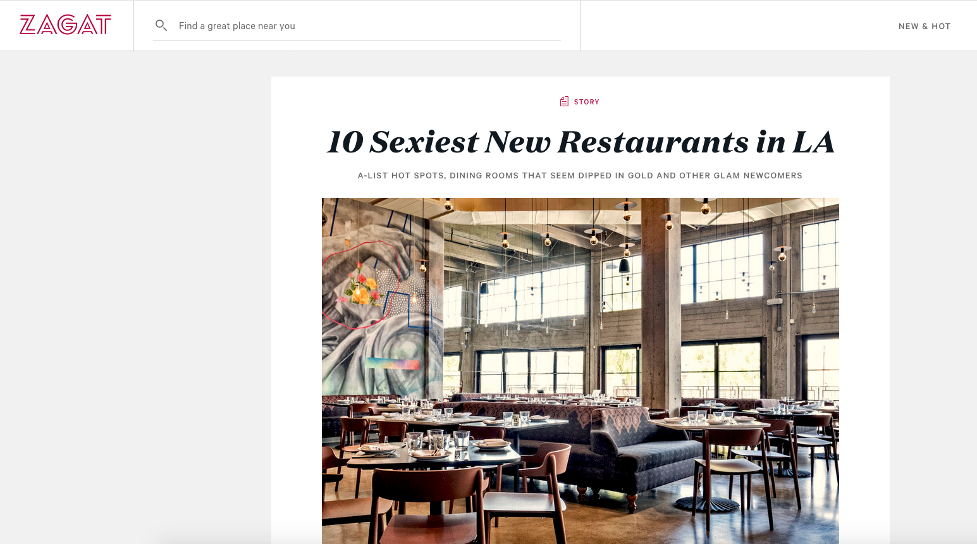977x544 pixels.
Task: Click the concrete pillar in the photo
Action: pos(661,304)
